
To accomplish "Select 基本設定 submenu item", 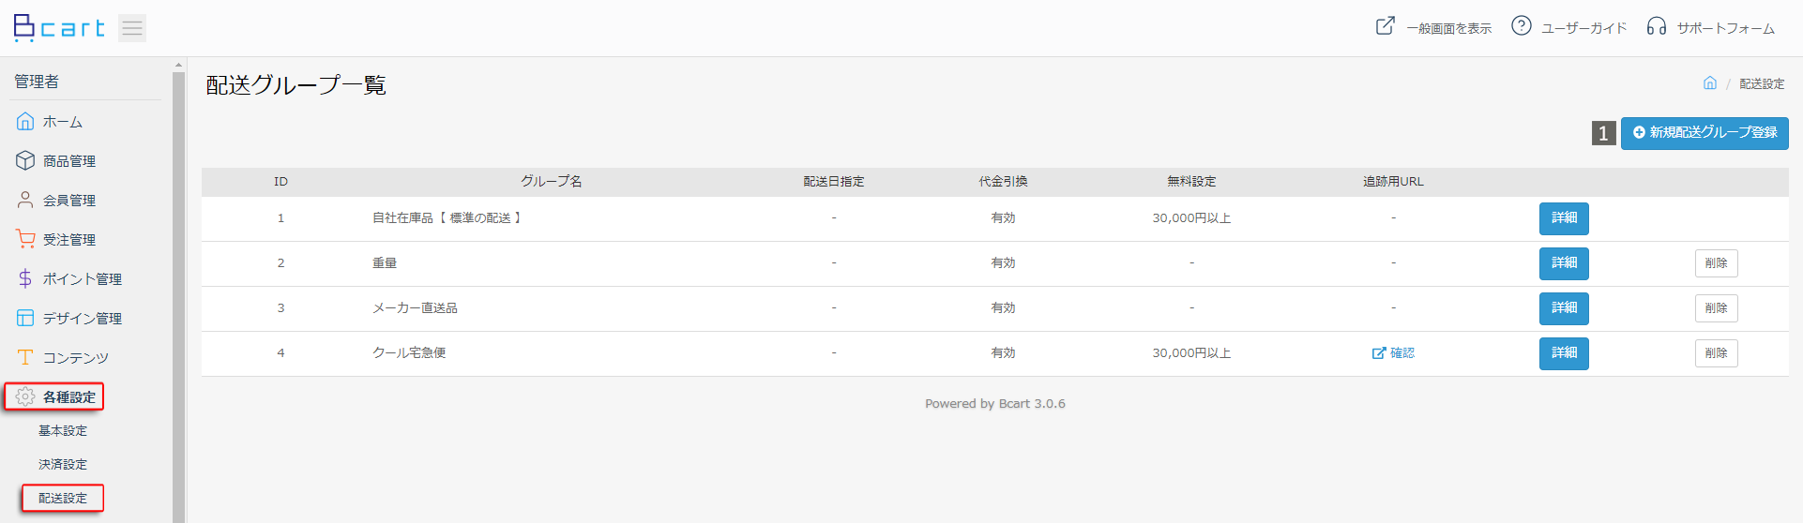I will (63, 431).
